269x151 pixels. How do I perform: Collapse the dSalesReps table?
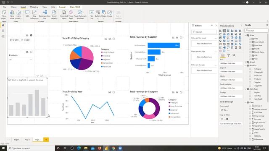[245, 89]
